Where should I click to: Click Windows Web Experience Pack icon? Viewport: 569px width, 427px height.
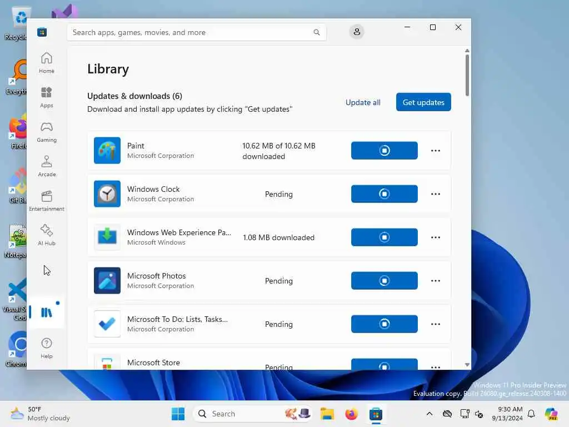point(107,237)
